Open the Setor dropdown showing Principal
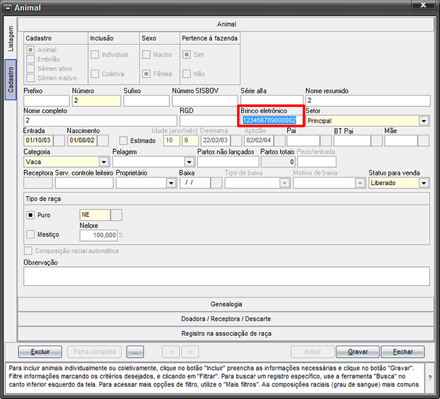The width and height of the screenshot is (440, 399). [424, 121]
